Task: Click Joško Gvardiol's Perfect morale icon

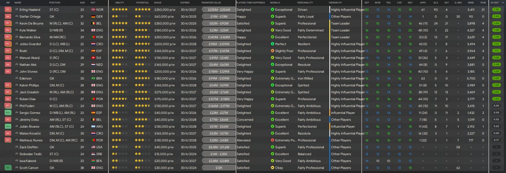Action: (272, 44)
